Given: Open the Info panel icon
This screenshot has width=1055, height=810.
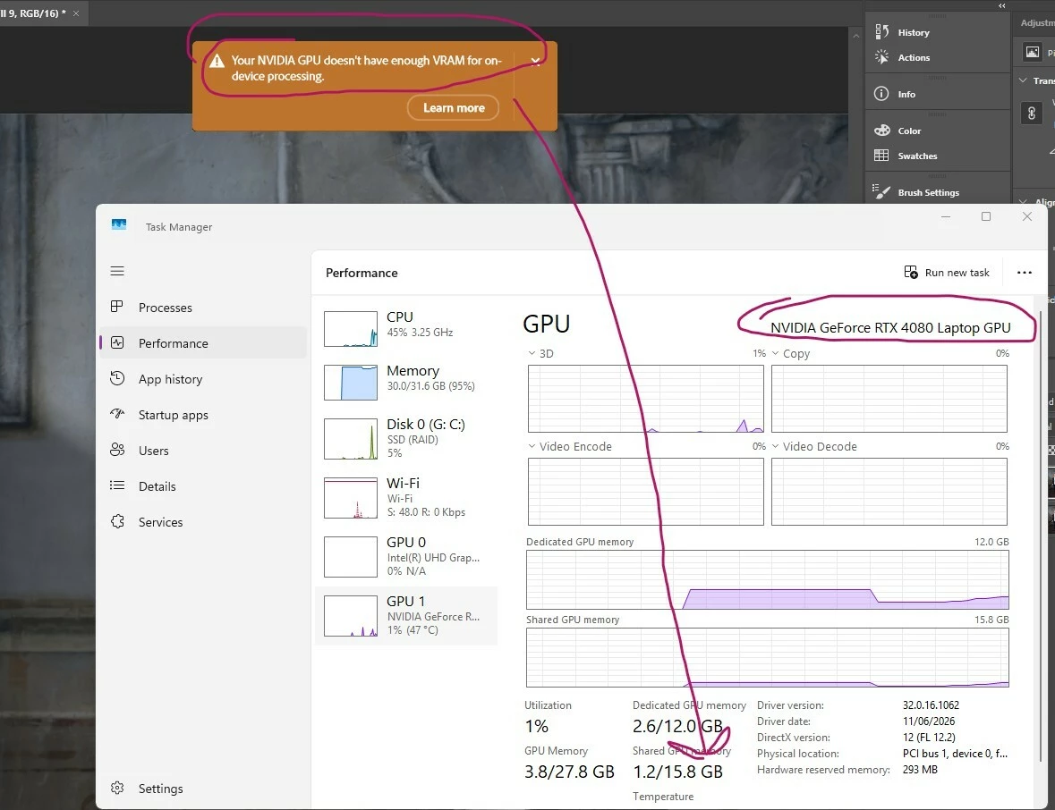Looking at the screenshot, I should tap(881, 94).
